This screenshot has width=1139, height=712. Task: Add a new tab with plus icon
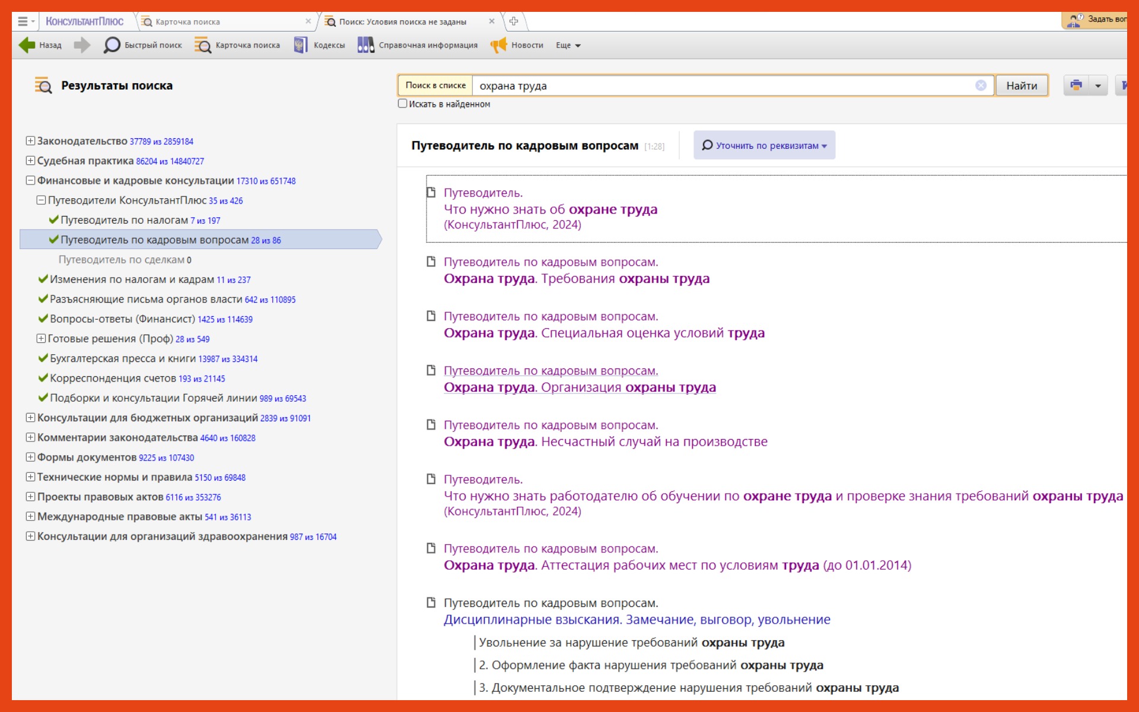point(514,21)
